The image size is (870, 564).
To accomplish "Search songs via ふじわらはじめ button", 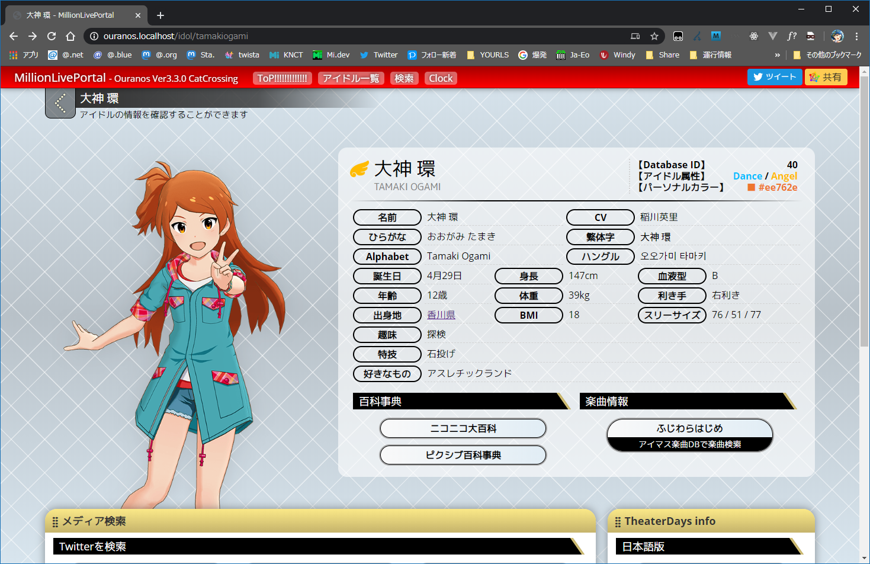I will point(690,435).
